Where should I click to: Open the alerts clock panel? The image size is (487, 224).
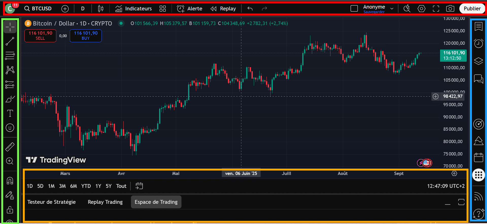pyautogui.click(x=478, y=43)
